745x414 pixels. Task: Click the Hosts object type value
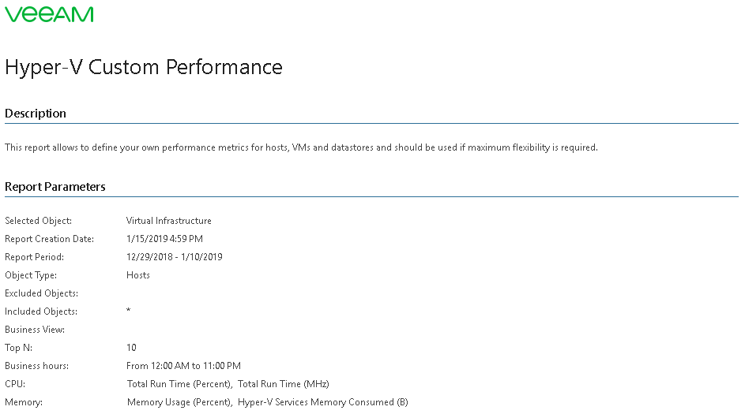(137, 275)
